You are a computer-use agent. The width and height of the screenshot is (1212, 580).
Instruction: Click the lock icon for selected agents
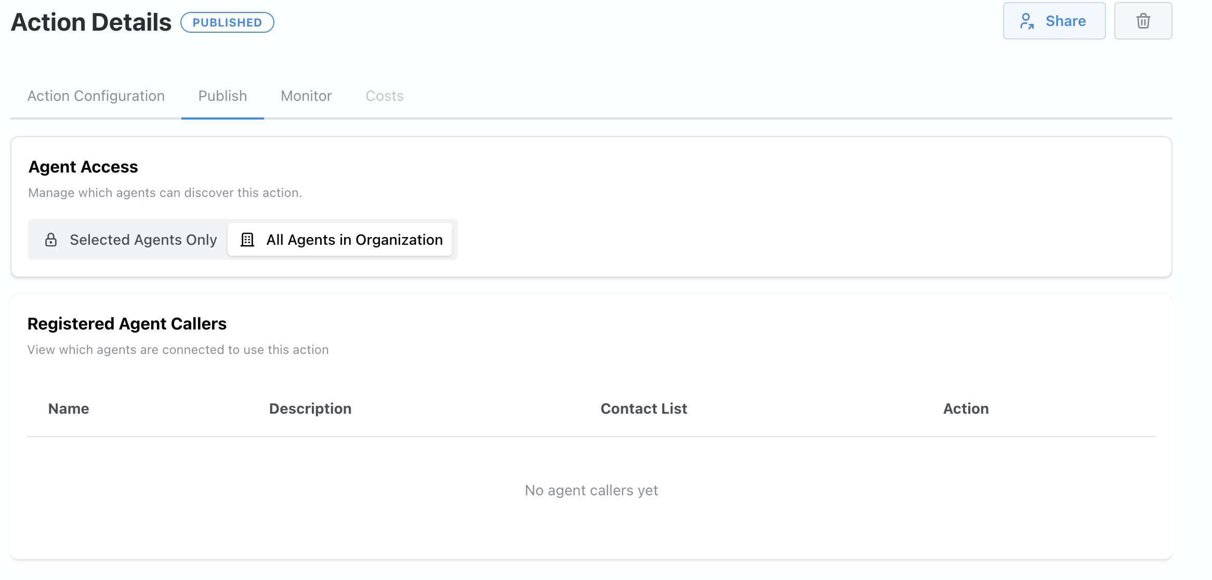tap(51, 240)
